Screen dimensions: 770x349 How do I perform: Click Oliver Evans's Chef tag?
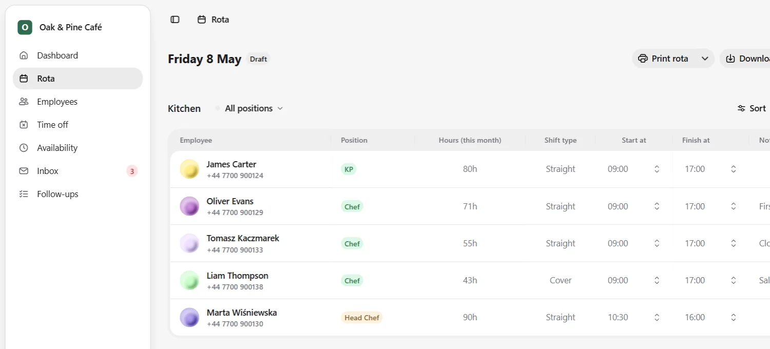pyautogui.click(x=352, y=206)
